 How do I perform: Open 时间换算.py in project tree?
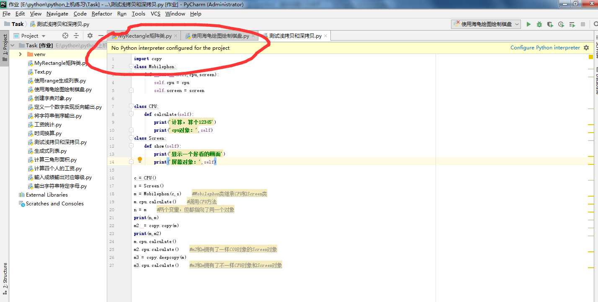coord(48,133)
